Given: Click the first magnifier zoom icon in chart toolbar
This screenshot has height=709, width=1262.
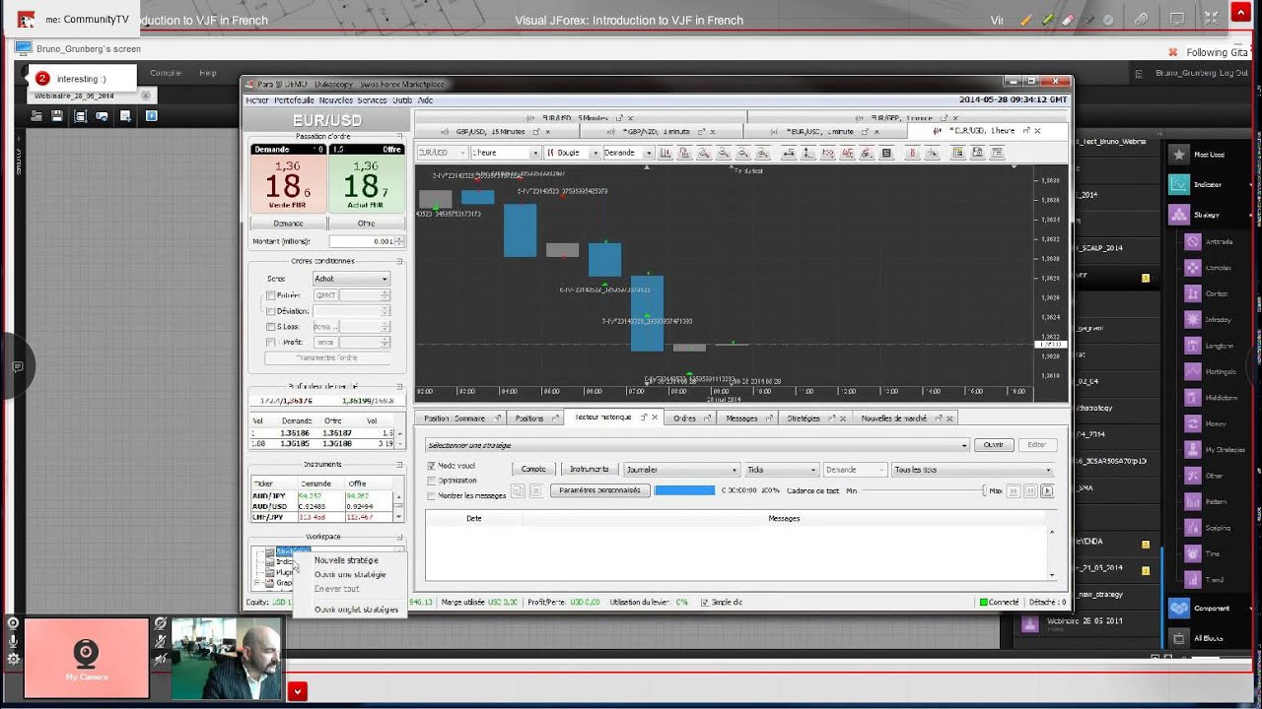Looking at the screenshot, I should coord(704,153).
